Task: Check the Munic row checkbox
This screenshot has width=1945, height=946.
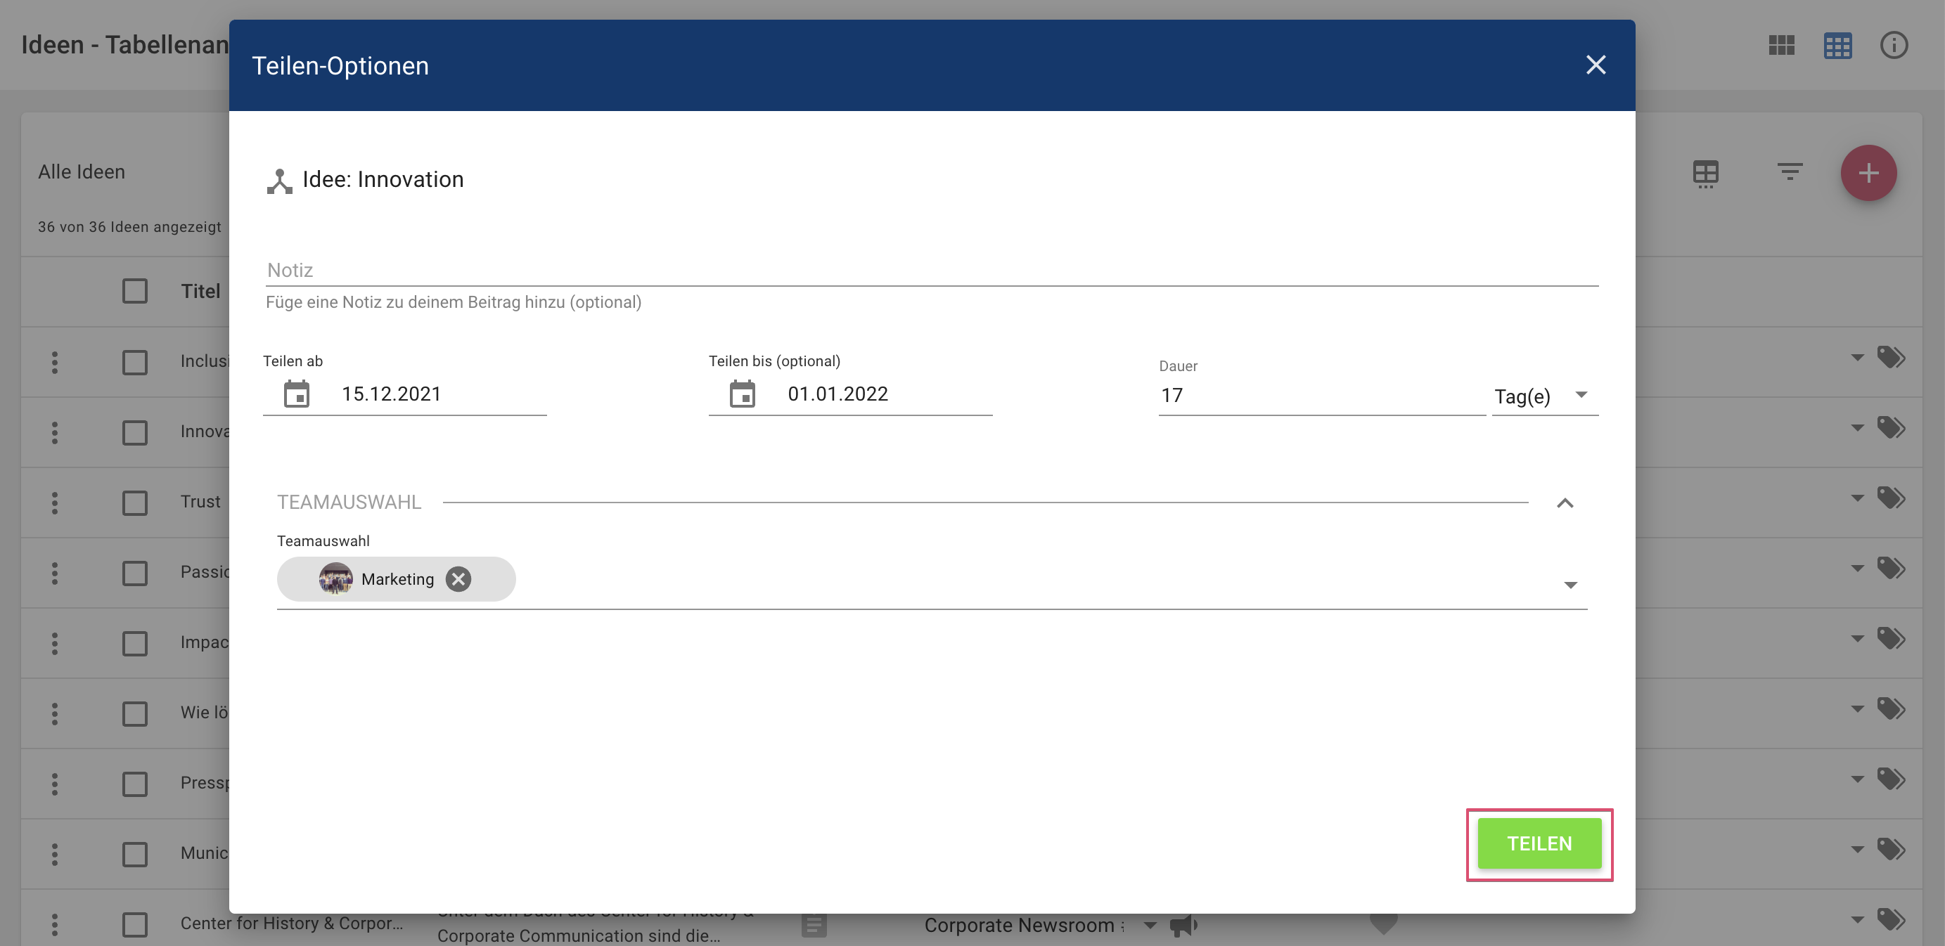Action: (x=135, y=853)
